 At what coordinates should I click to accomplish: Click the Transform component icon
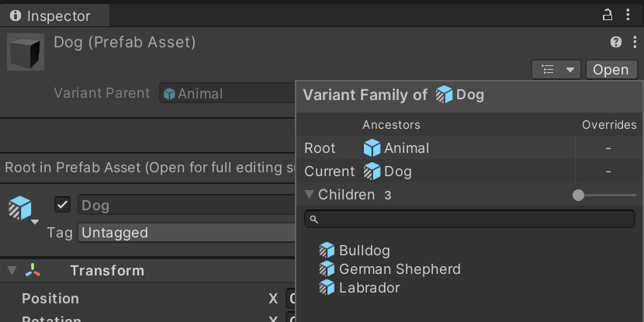(33, 271)
